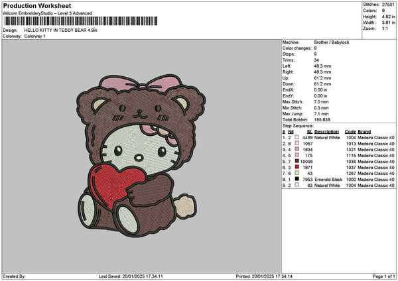This screenshot has width=398, height=281.
Task: Select the cream swatch for code 1267
Action: [297, 173]
